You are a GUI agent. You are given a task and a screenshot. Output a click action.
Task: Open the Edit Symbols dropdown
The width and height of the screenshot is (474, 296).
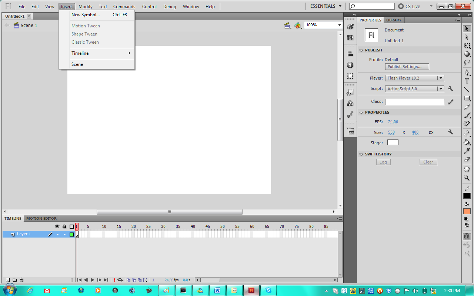[298, 25]
